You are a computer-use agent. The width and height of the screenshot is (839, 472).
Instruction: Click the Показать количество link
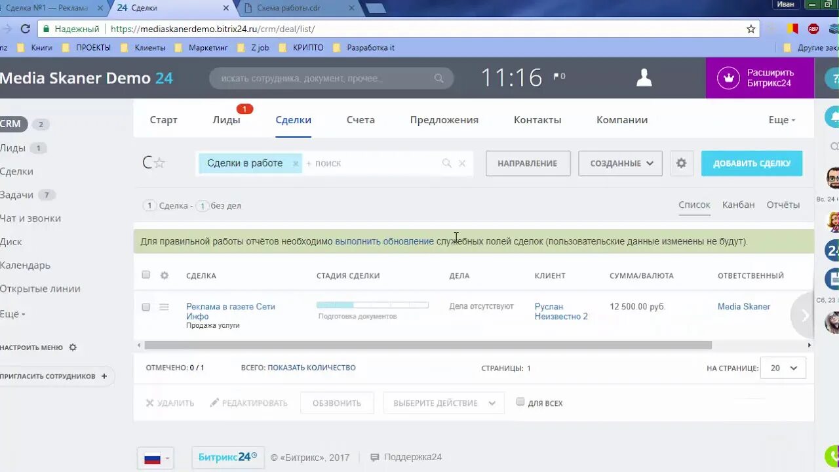pyautogui.click(x=311, y=368)
